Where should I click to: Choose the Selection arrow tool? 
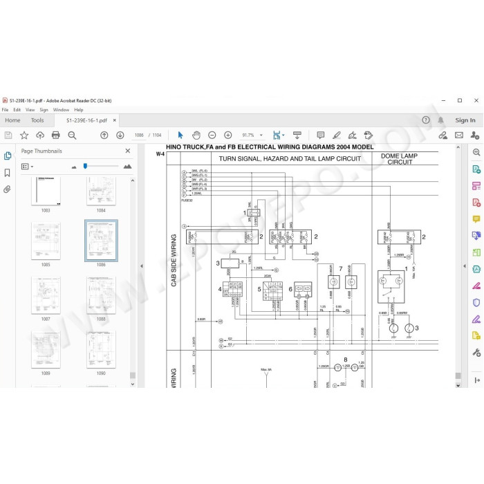(180, 136)
